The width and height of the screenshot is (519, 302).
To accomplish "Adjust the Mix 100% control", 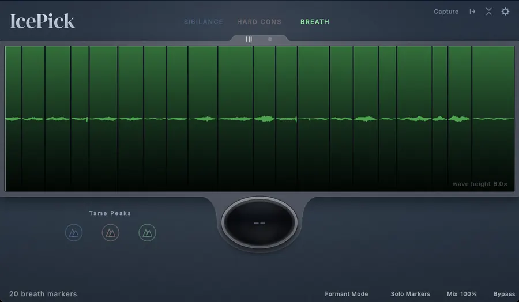I will point(462,294).
